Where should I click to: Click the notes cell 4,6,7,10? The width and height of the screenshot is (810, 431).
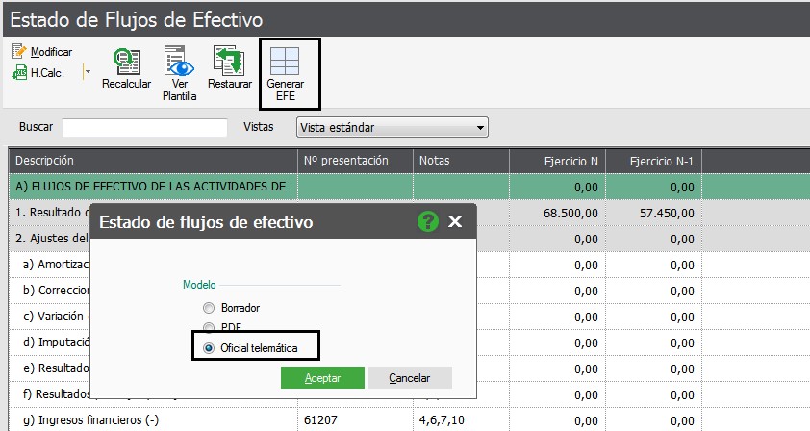click(461, 420)
